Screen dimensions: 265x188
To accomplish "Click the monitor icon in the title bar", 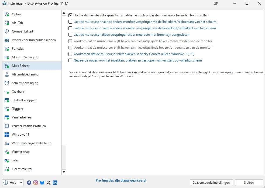I will coord(216,3).
